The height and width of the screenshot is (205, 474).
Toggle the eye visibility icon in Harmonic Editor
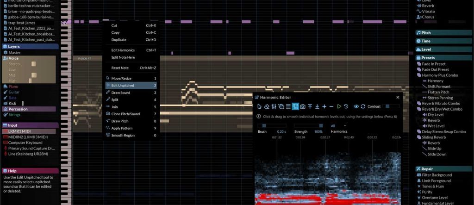tap(356, 106)
